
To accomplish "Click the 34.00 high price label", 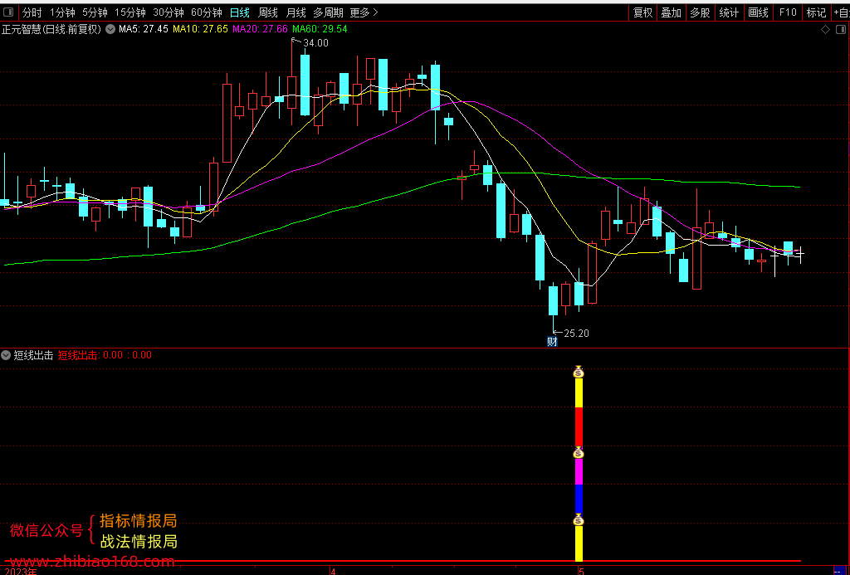I will pos(315,43).
